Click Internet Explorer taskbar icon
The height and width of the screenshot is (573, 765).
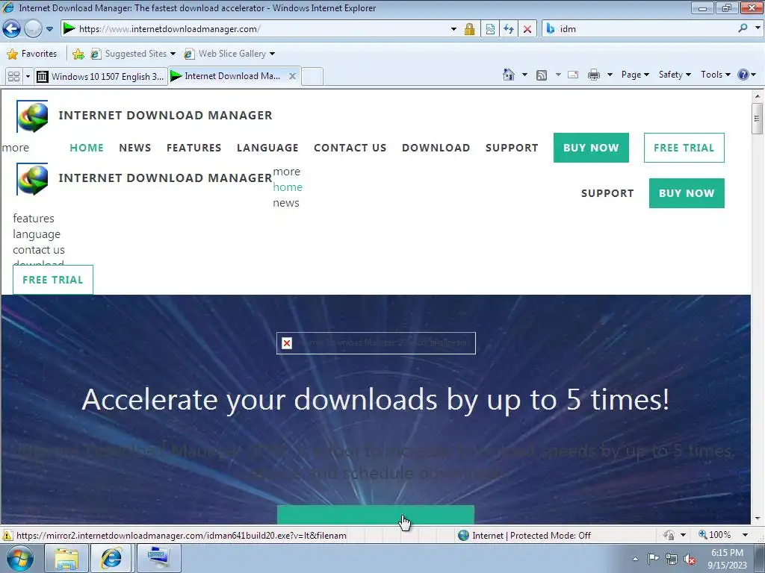pyautogui.click(x=111, y=558)
